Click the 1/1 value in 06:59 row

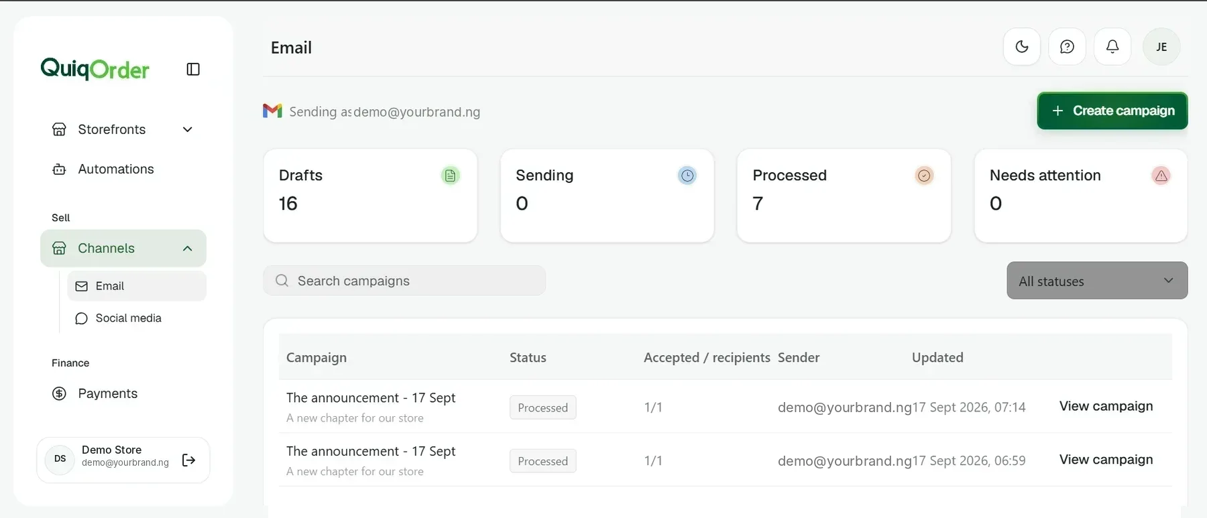pos(653,460)
